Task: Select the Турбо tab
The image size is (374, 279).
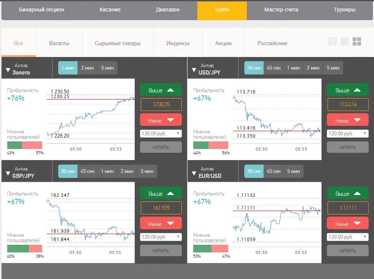Action: 222,11
